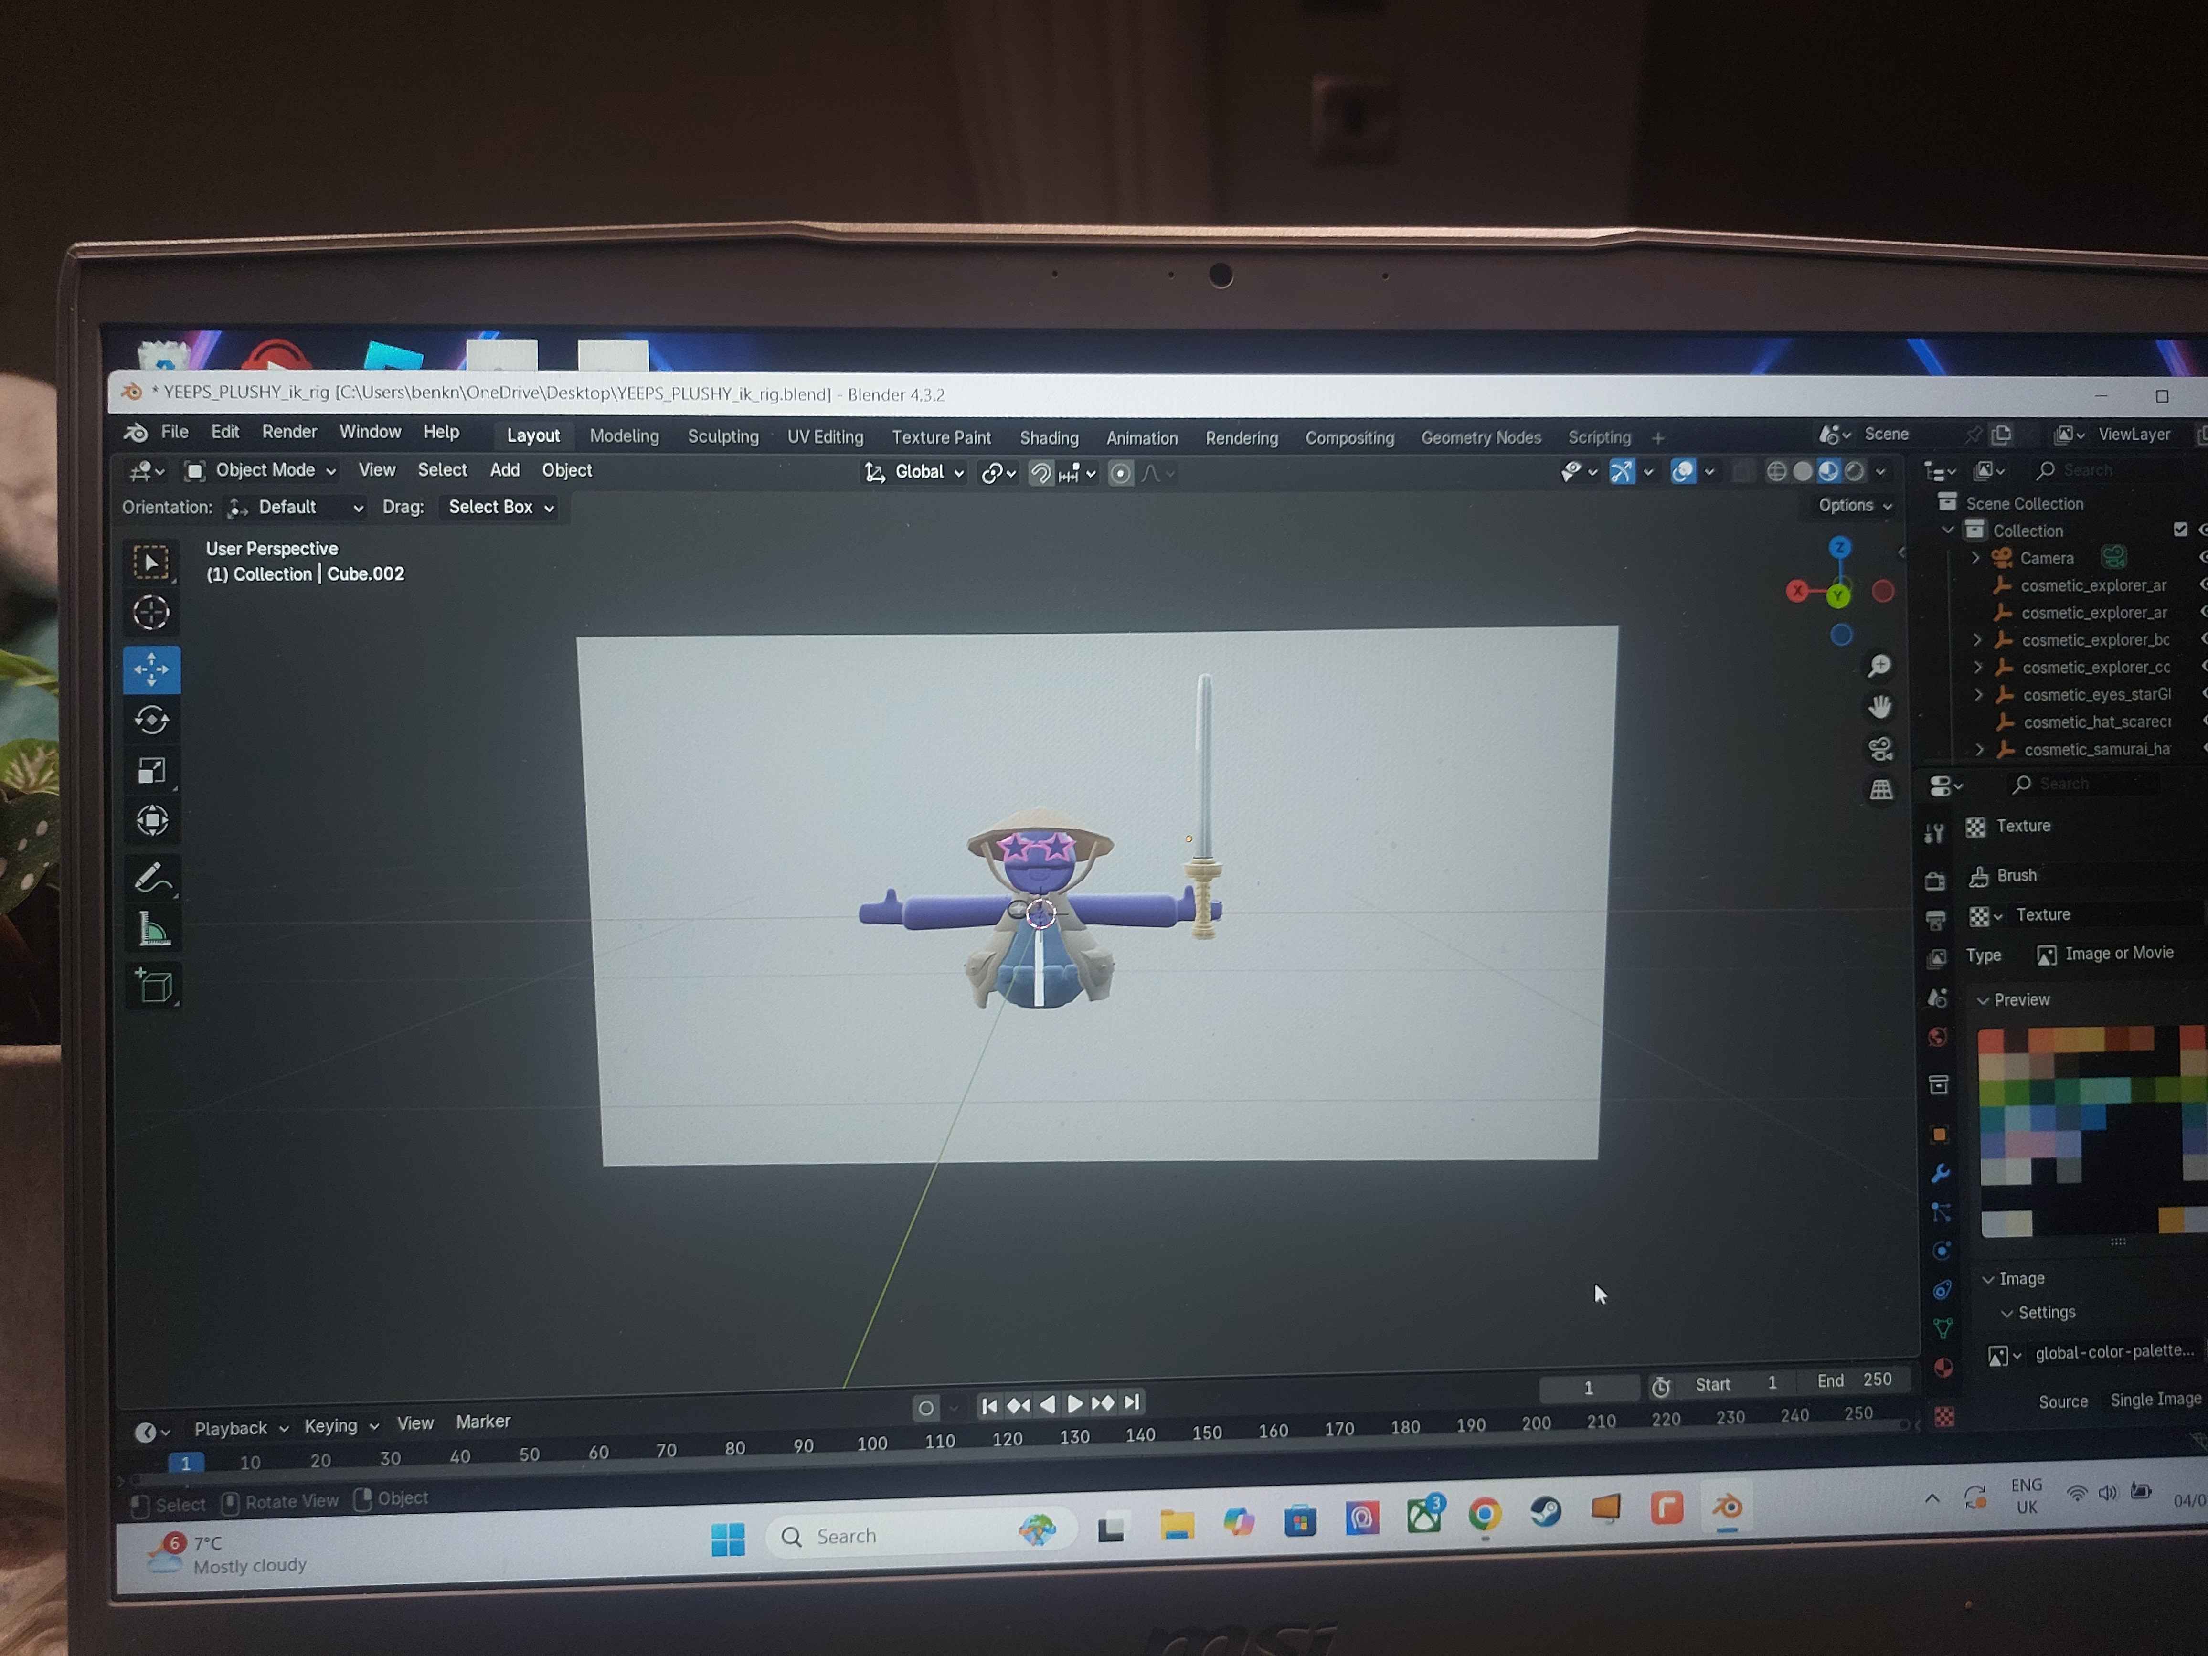Open the Playback dropdown in timeline
Viewport: 2208px width, 1656px height.
point(241,1428)
